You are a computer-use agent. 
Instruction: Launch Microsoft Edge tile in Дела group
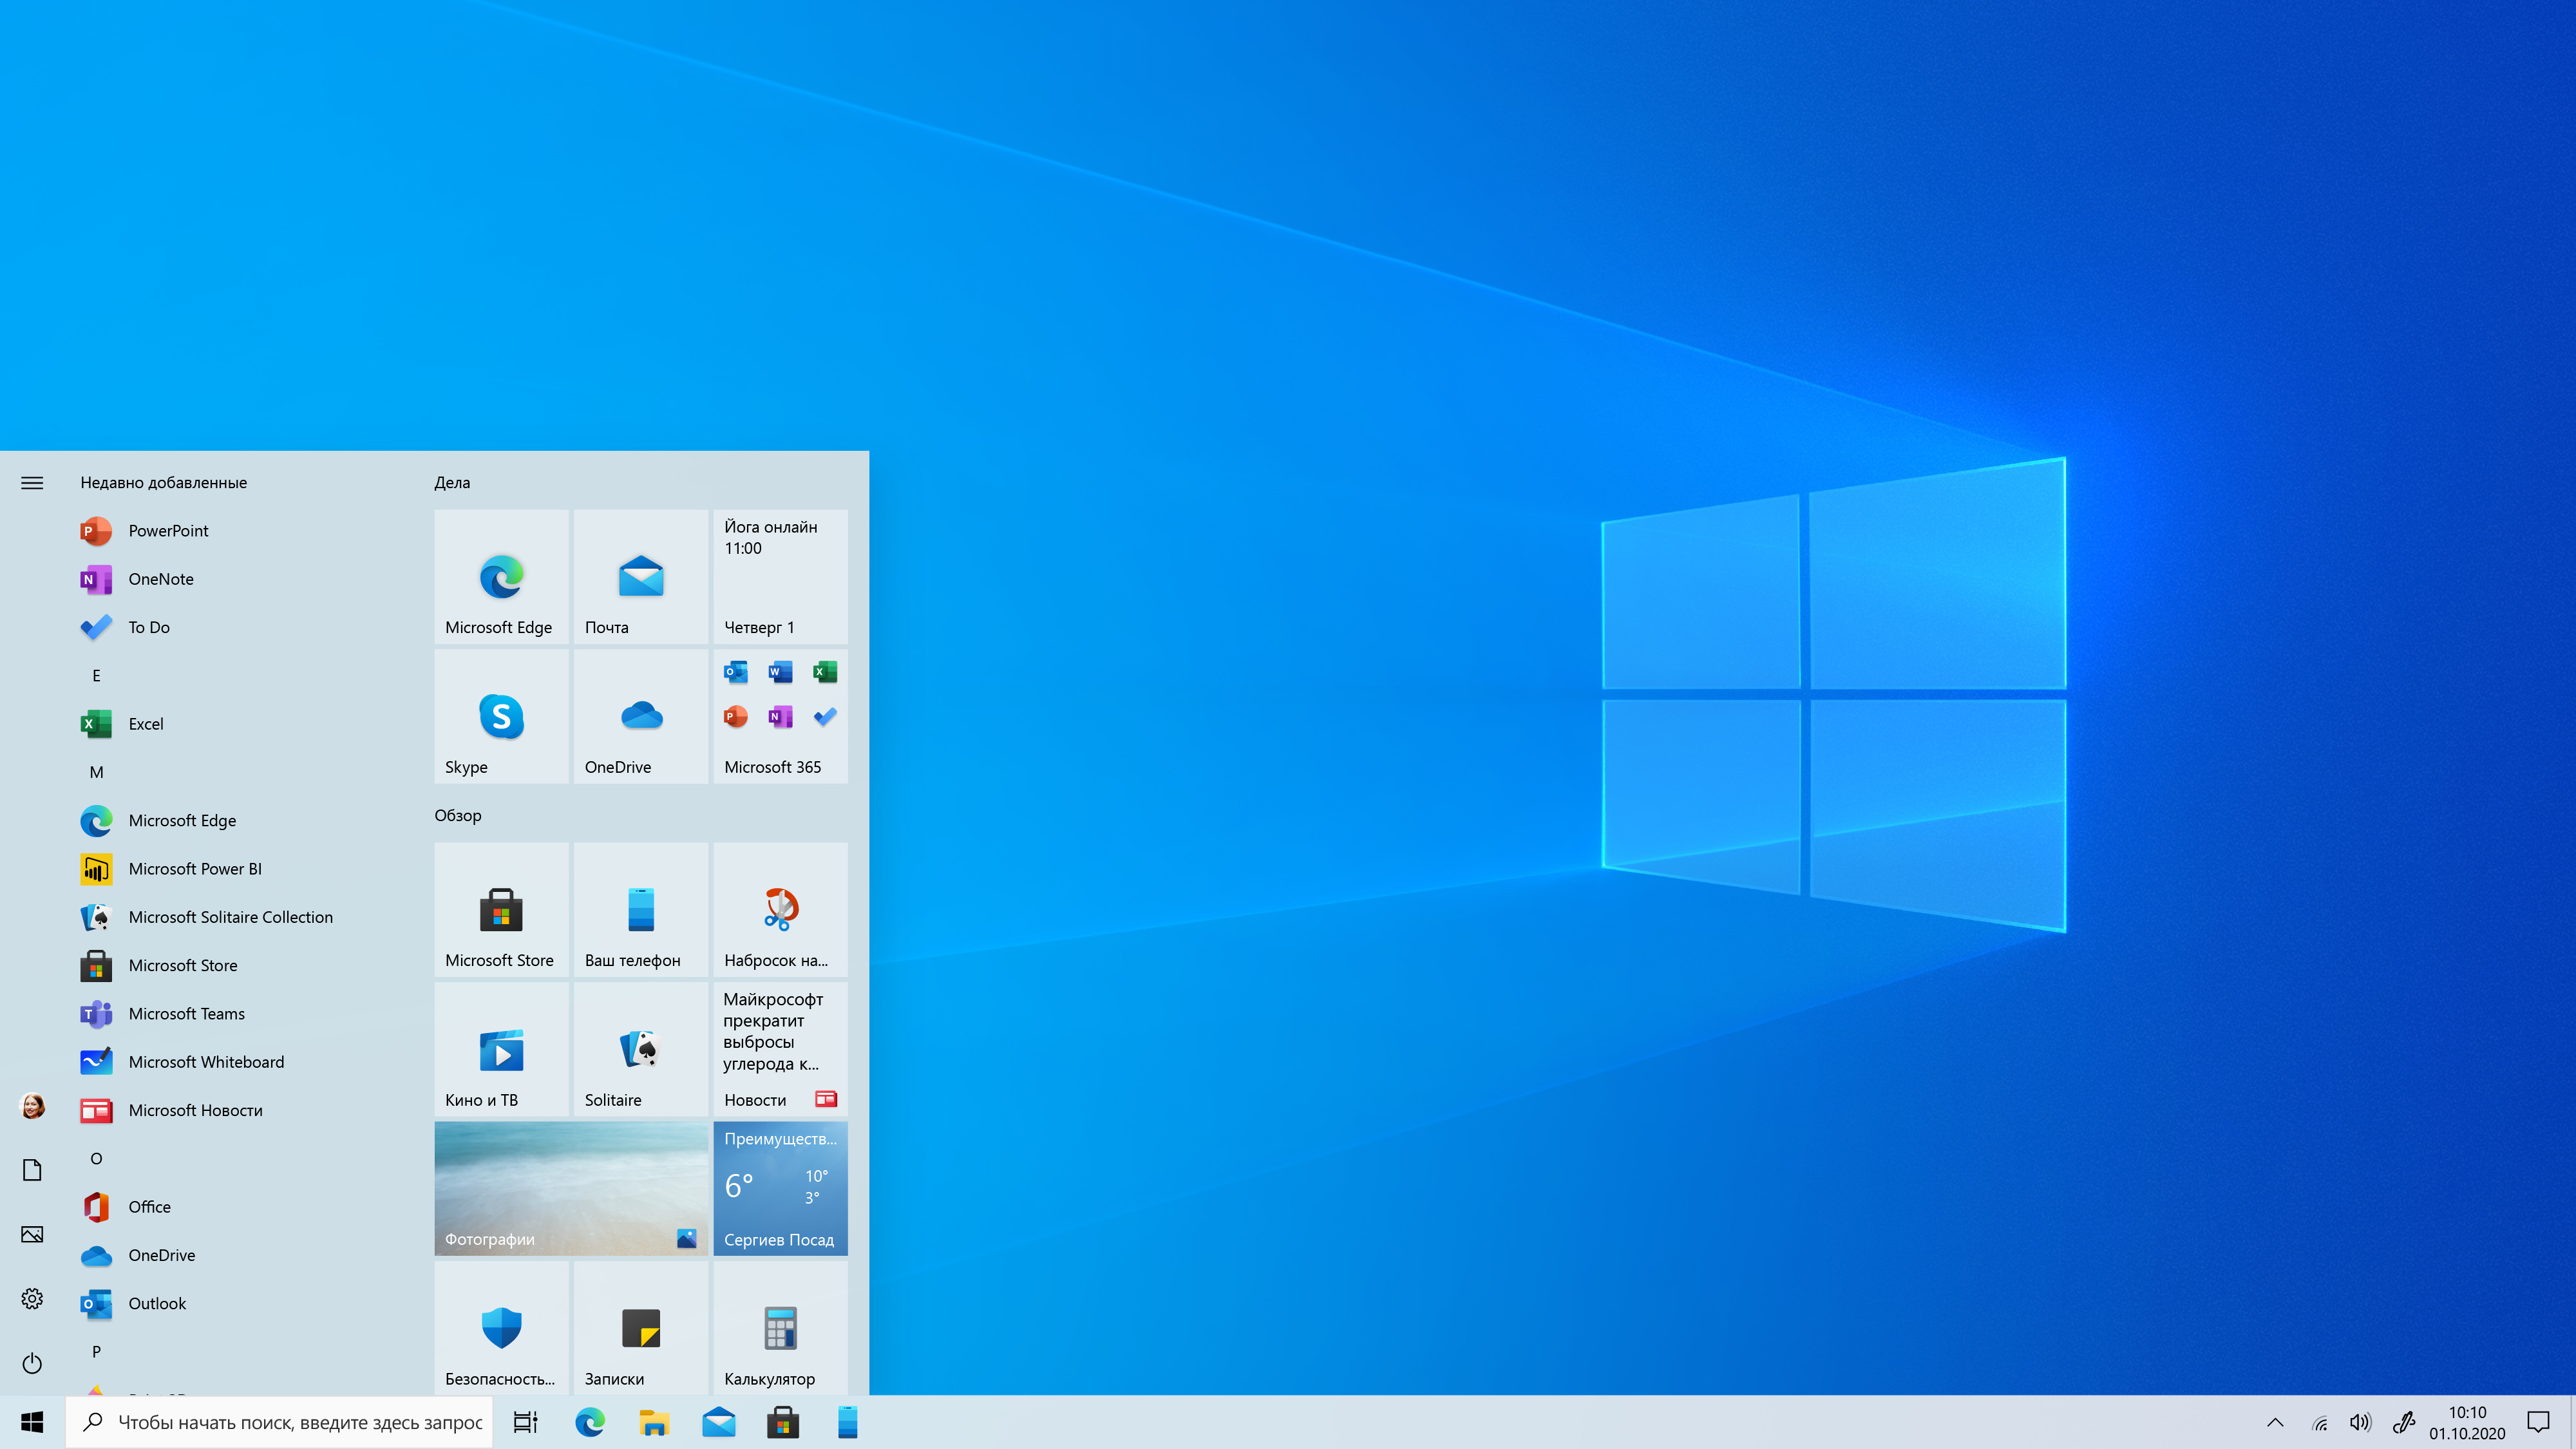501,576
